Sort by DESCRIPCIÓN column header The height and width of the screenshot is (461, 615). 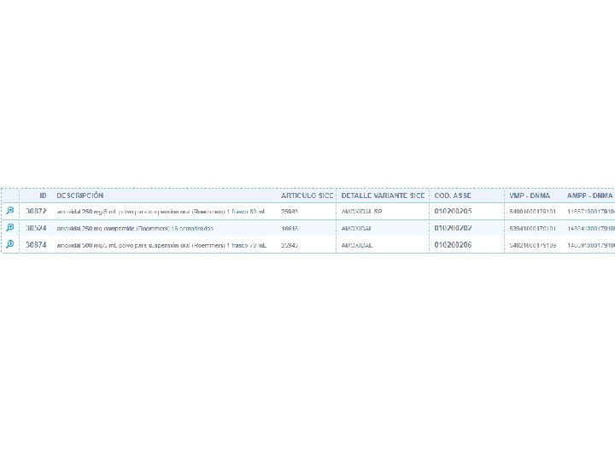coord(80,195)
